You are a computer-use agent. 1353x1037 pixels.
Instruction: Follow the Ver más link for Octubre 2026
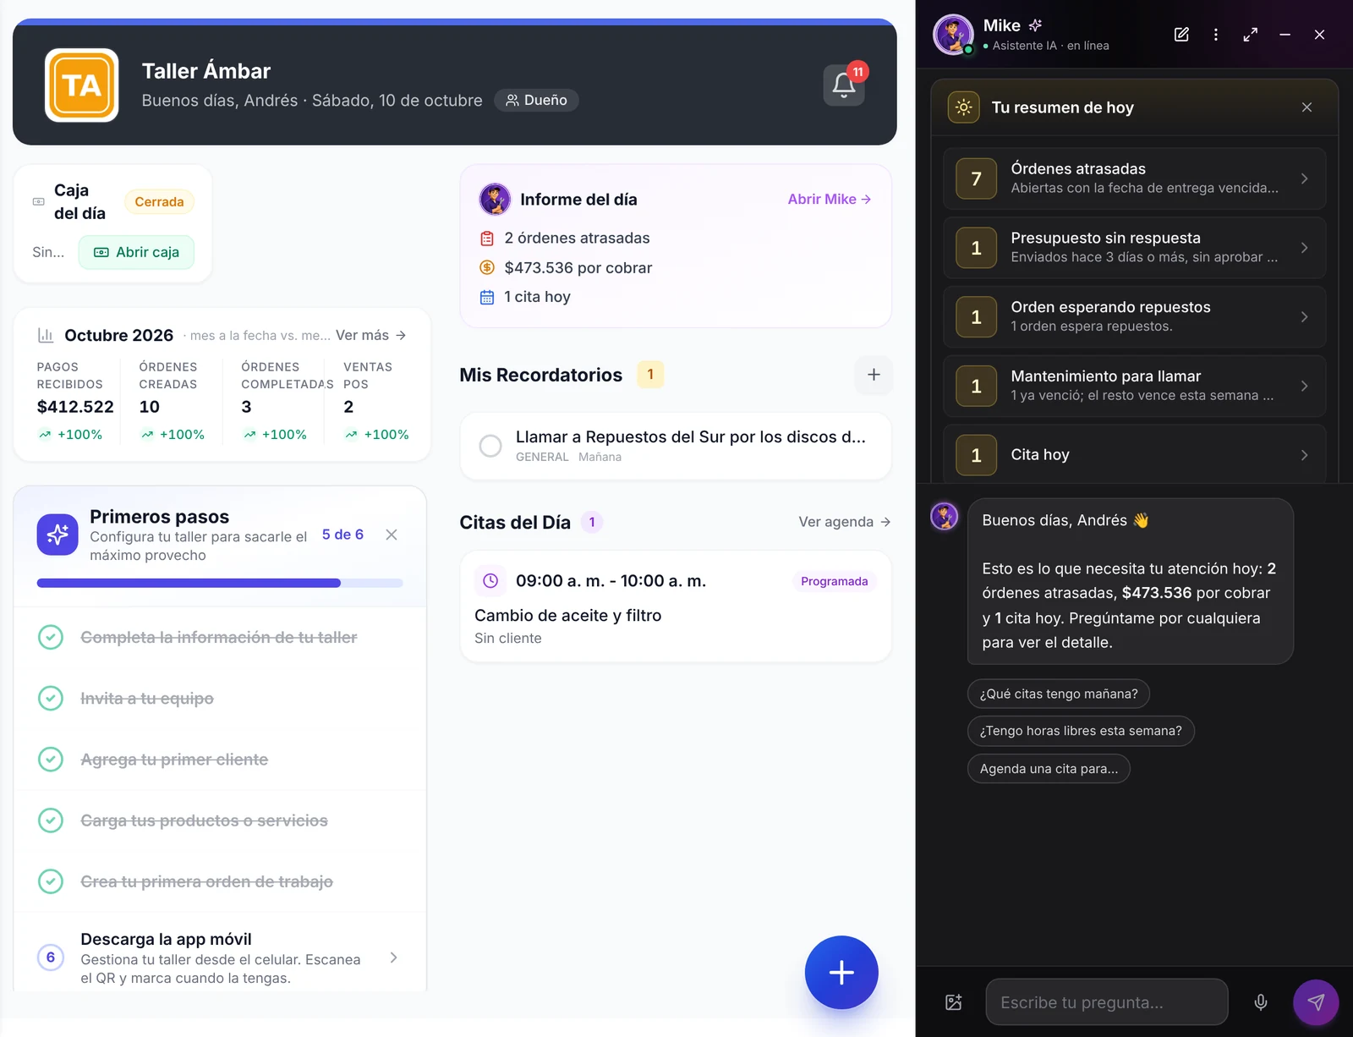[371, 336]
